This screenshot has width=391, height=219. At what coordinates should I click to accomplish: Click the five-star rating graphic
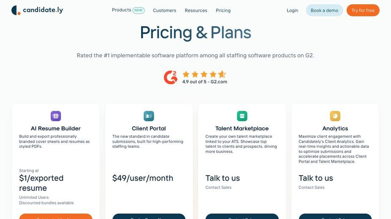[x=204, y=74]
